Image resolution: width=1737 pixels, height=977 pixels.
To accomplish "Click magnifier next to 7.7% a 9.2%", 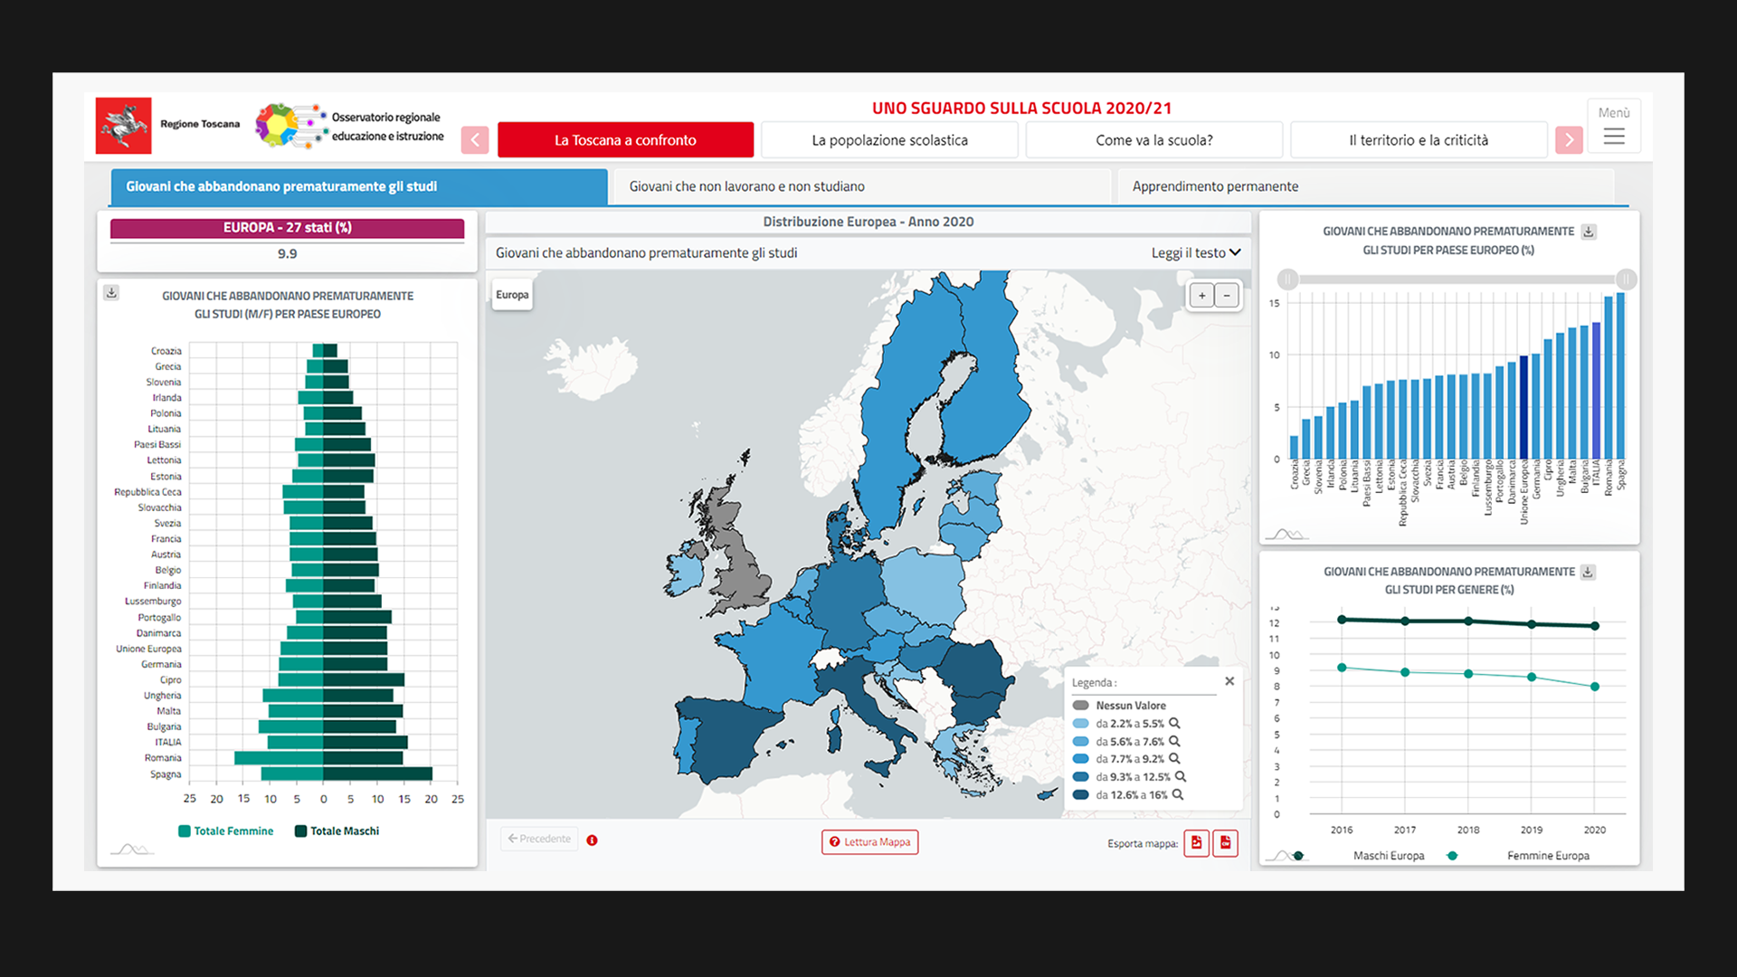I will click(x=1174, y=758).
